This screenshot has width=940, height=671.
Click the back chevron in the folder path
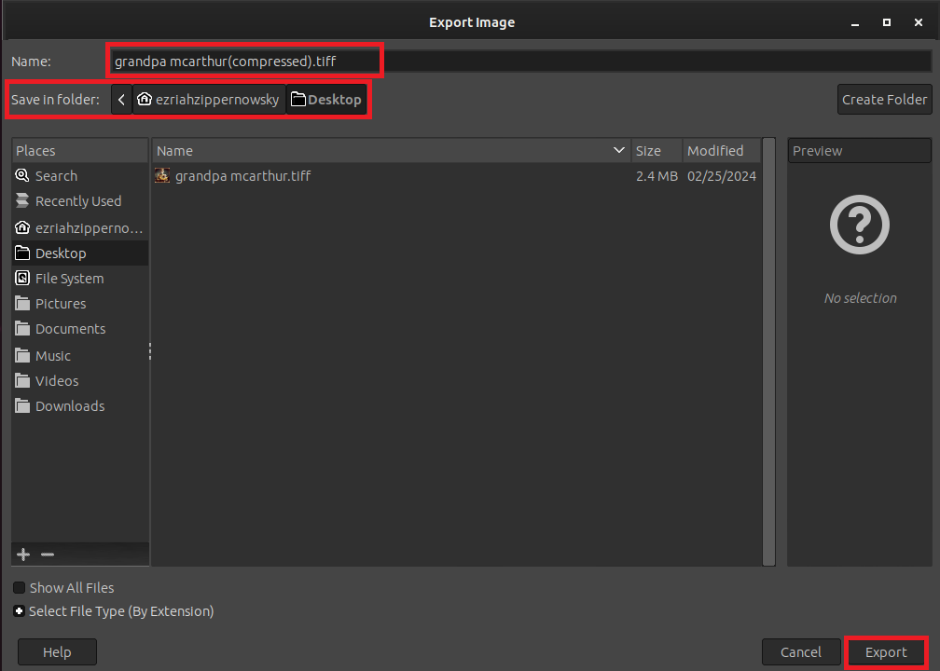120,99
